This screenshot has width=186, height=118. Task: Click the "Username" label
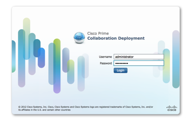pos(105,57)
